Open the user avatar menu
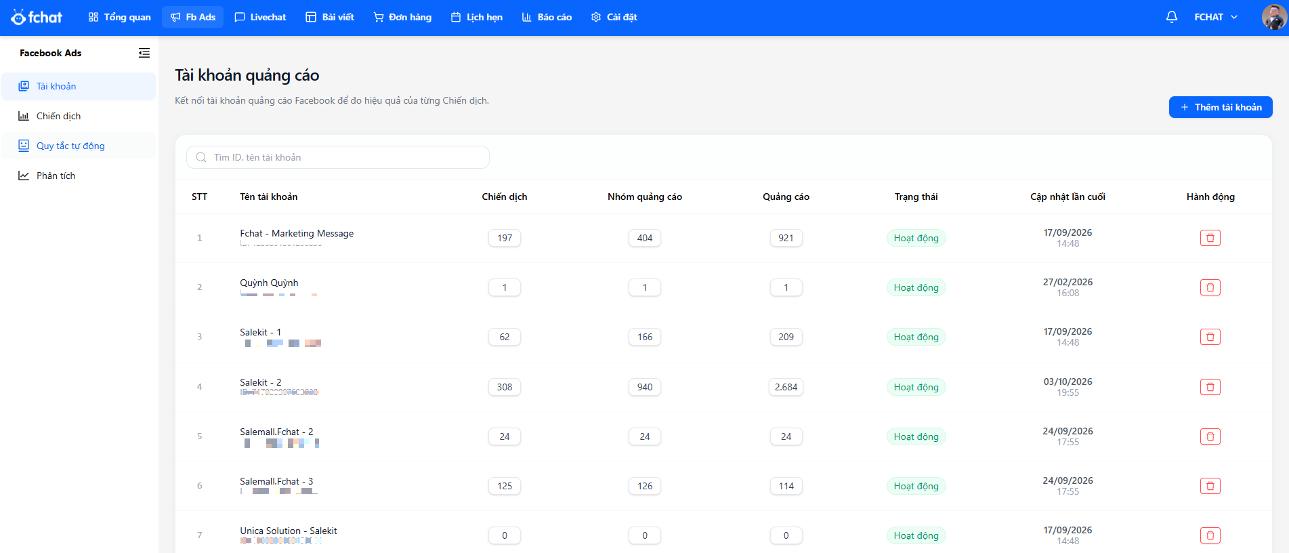 1274,17
